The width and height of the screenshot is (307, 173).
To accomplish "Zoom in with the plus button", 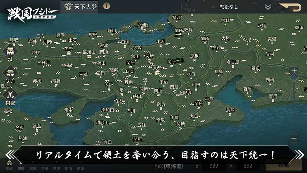I will pyautogui.click(x=294, y=70).
